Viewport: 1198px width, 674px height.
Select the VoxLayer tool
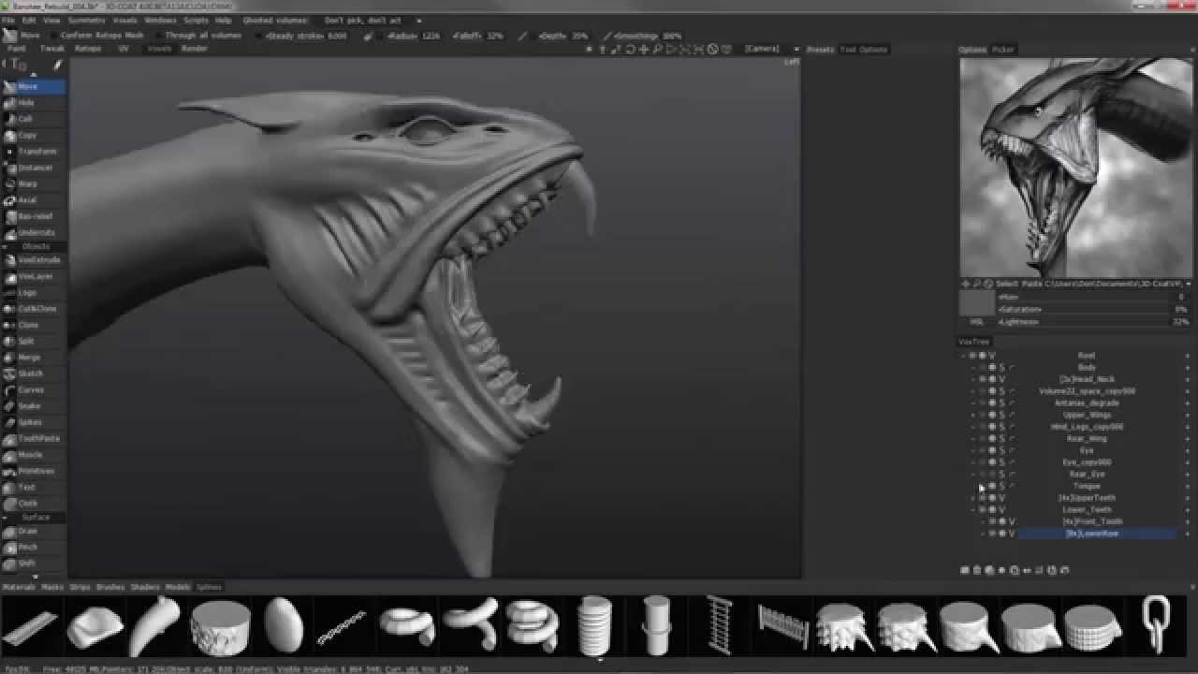click(33, 276)
